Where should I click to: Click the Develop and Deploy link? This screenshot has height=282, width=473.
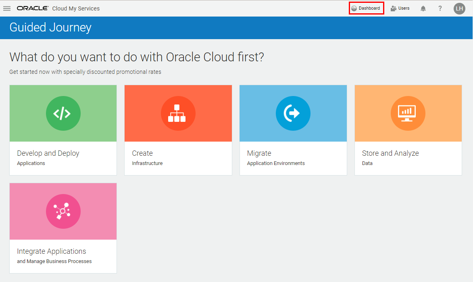(48, 153)
